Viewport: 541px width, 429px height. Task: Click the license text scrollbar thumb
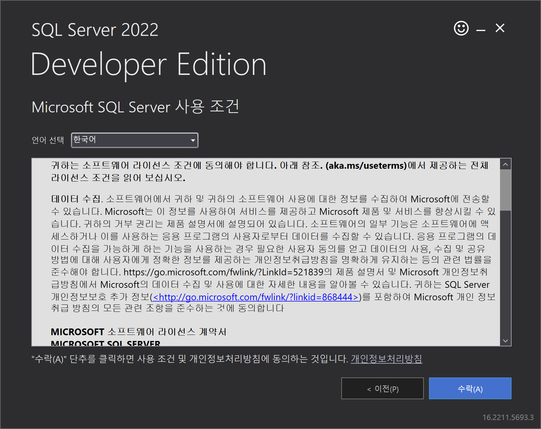505,190
